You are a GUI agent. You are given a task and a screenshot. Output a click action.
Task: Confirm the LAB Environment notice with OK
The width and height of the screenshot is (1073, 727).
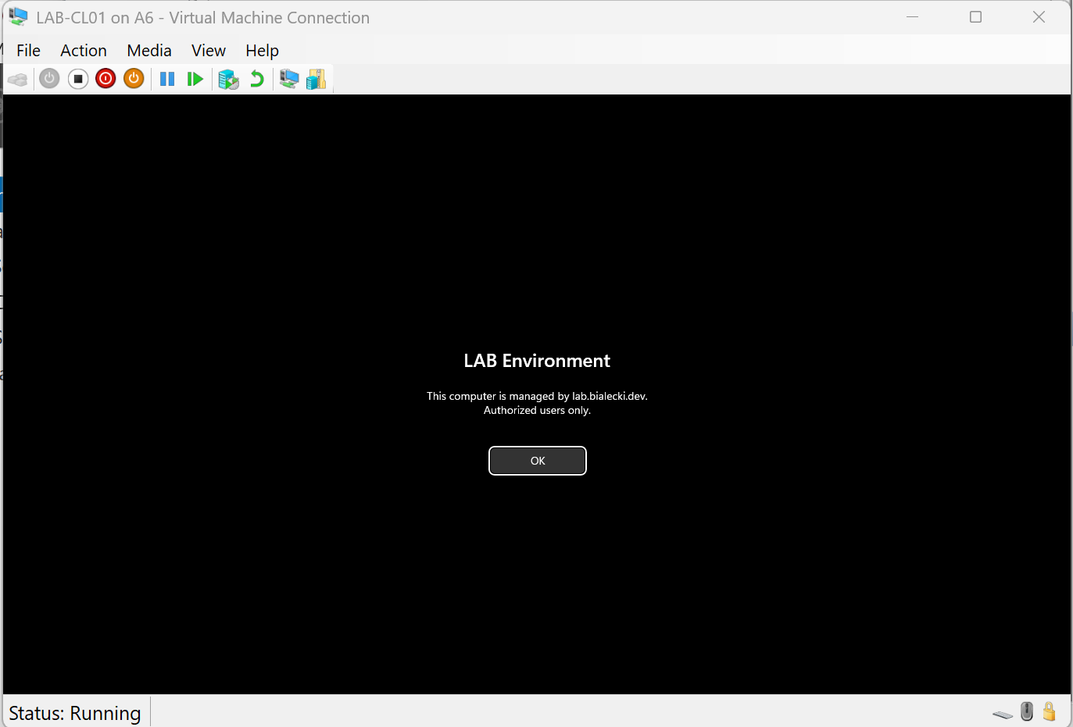tap(538, 461)
